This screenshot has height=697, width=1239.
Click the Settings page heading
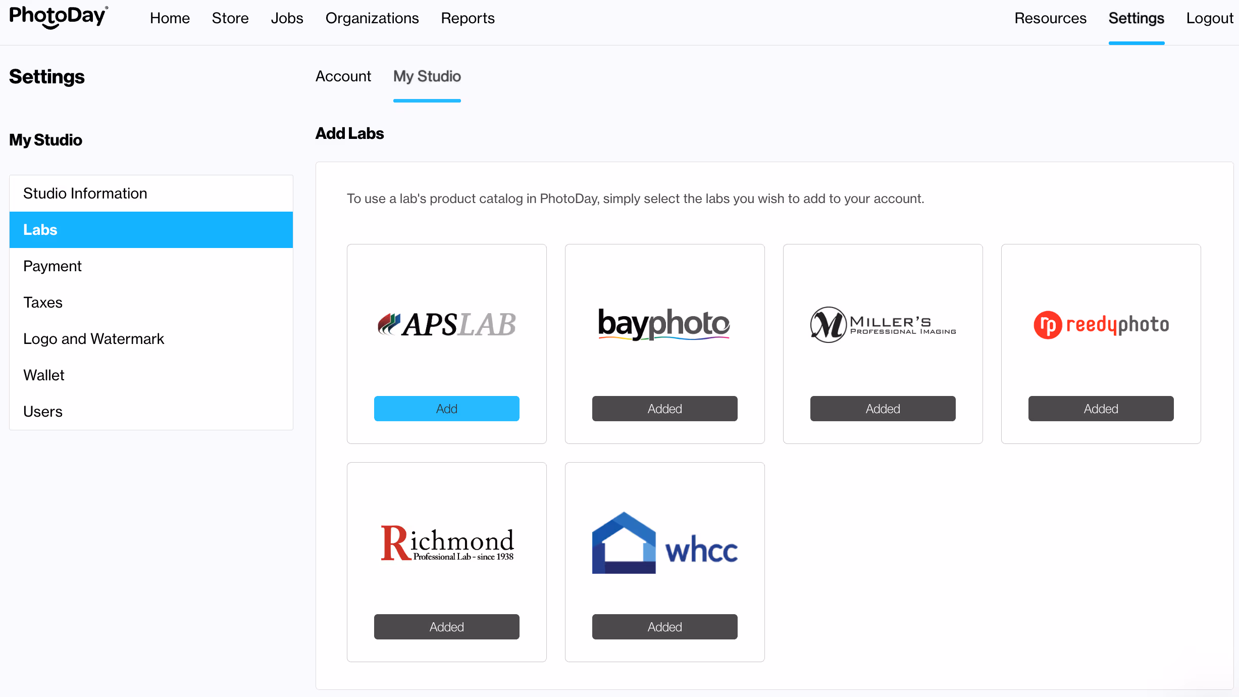(46, 77)
